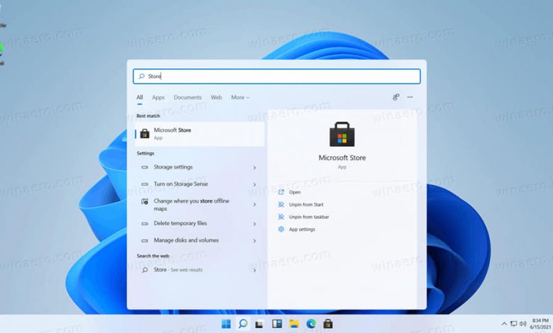Launch Microsoft Store from the taskbar

(x=328, y=324)
